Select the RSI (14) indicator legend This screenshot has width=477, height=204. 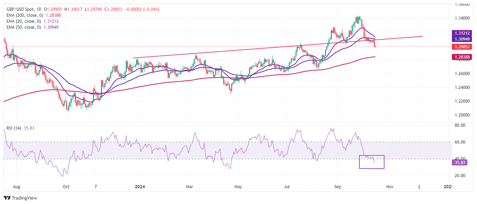14,128
